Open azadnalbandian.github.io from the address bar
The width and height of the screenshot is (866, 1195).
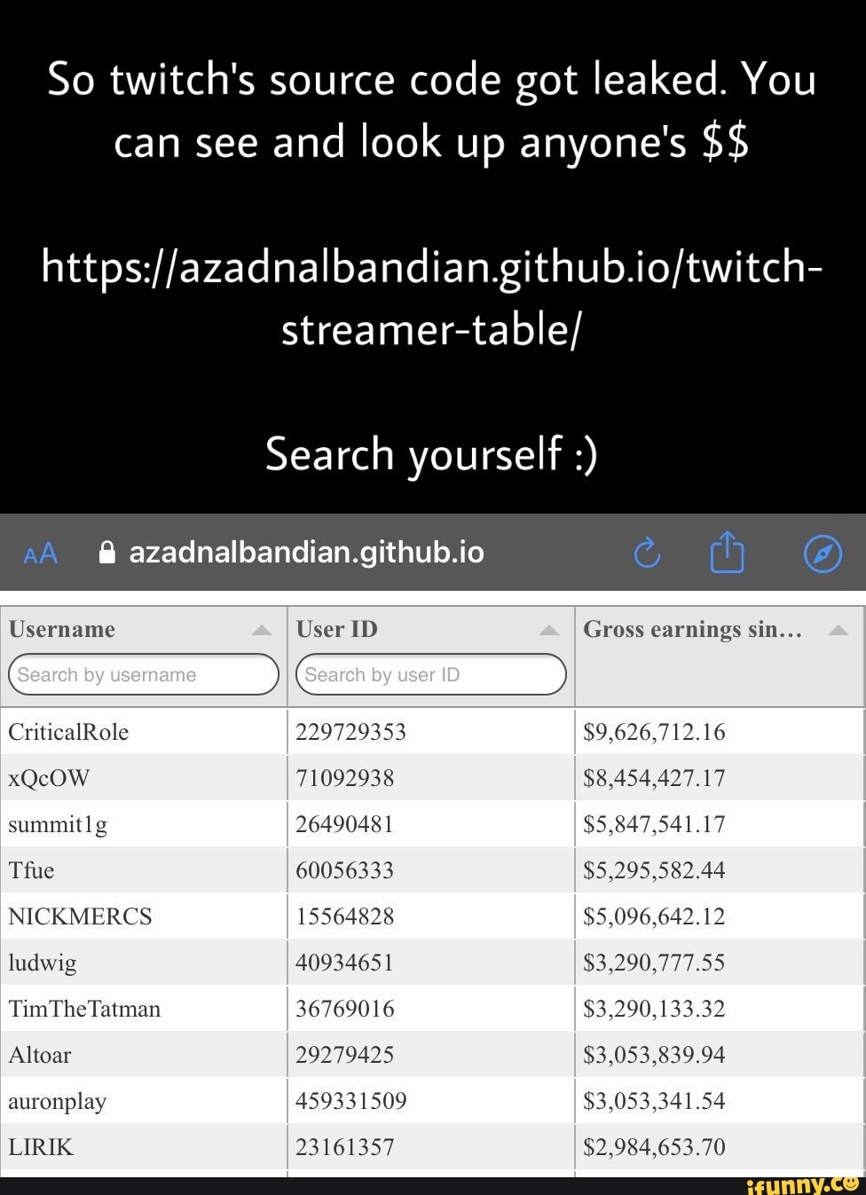point(306,552)
